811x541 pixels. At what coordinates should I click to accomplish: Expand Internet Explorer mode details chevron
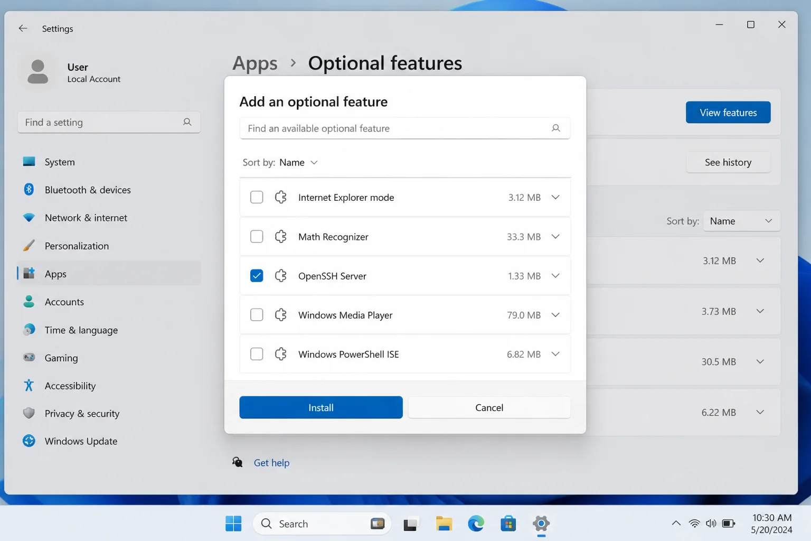[x=555, y=197]
